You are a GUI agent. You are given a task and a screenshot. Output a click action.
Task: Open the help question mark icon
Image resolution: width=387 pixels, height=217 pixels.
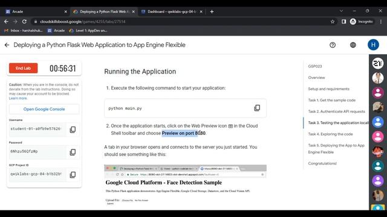(x=333, y=45)
